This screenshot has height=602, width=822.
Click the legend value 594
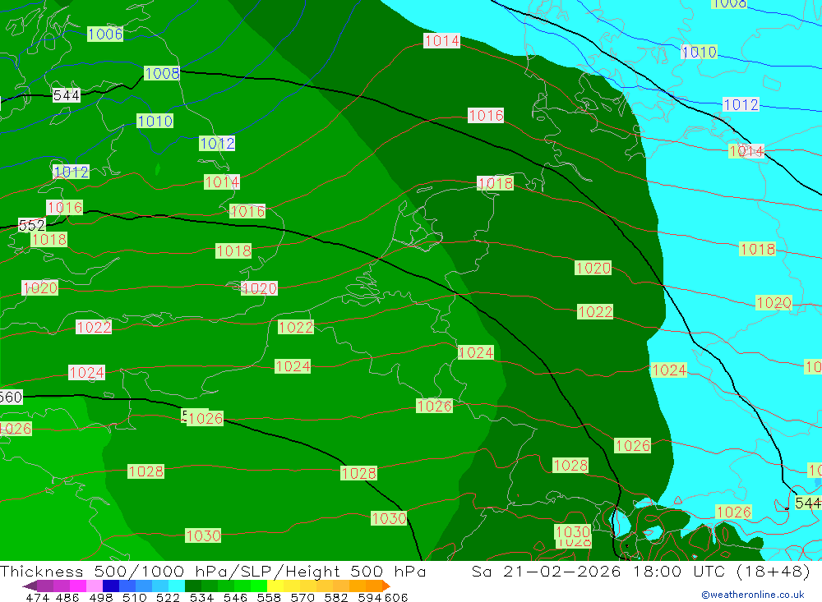point(370,597)
